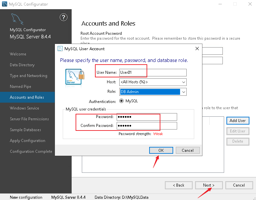
Task: Click the Weak password strength label
Action: (x=158, y=134)
